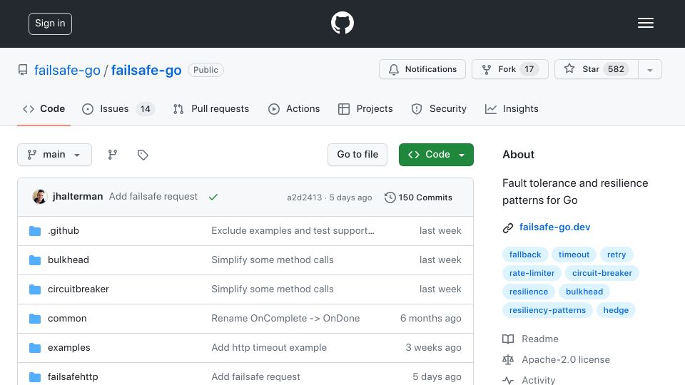
Task: Open the .github folder
Action: (x=64, y=230)
